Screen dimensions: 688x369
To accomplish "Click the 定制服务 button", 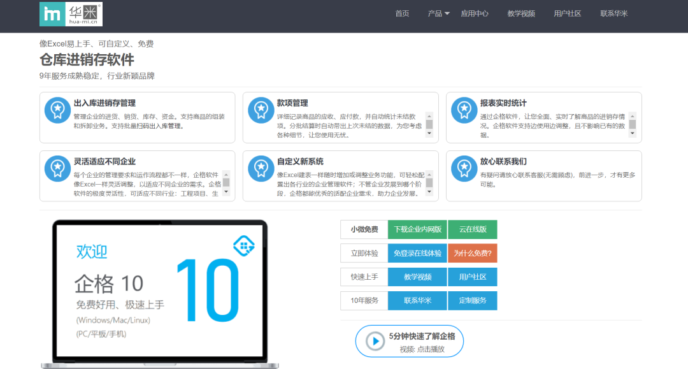I will tap(473, 301).
